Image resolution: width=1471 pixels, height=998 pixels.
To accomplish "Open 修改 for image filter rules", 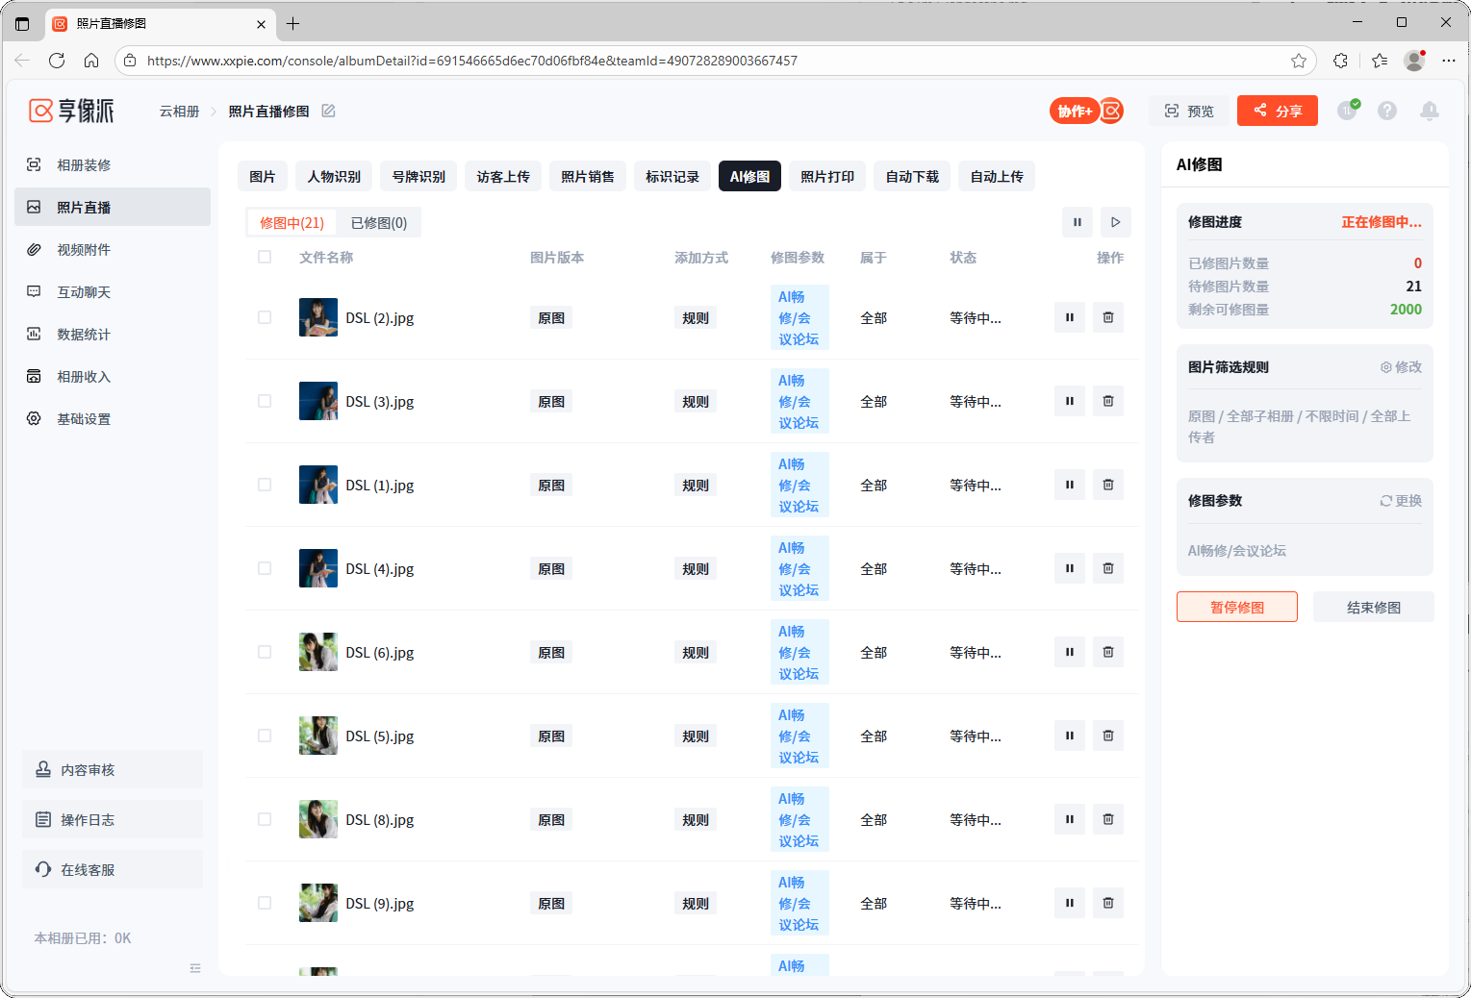I will (1401, 367).
